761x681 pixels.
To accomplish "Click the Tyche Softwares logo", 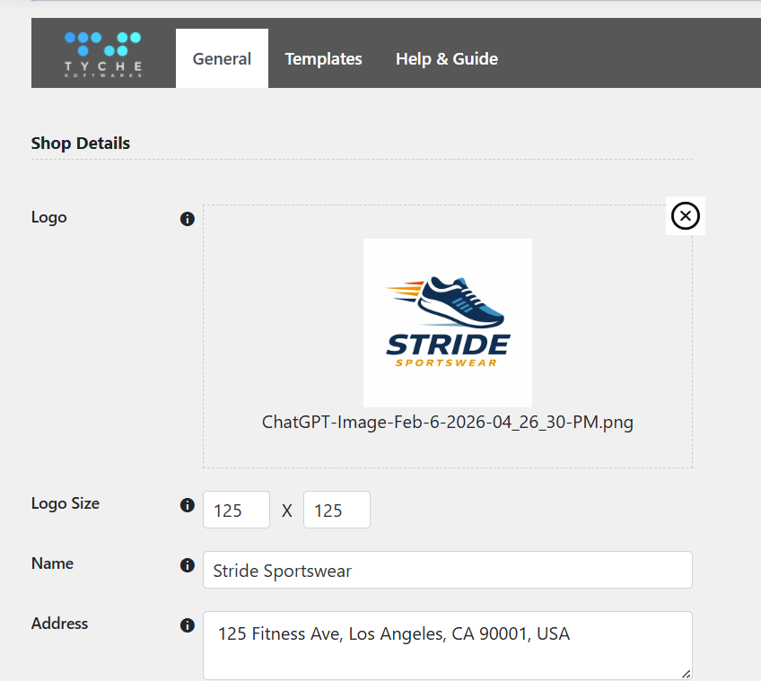I will (x=103, y=54).
